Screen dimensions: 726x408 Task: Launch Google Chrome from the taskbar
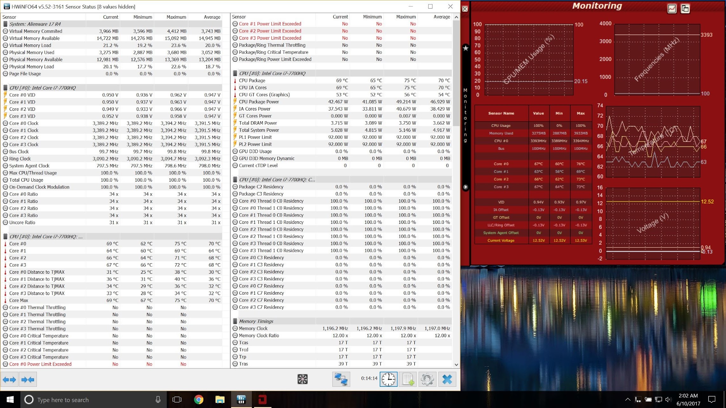point(199,399)
